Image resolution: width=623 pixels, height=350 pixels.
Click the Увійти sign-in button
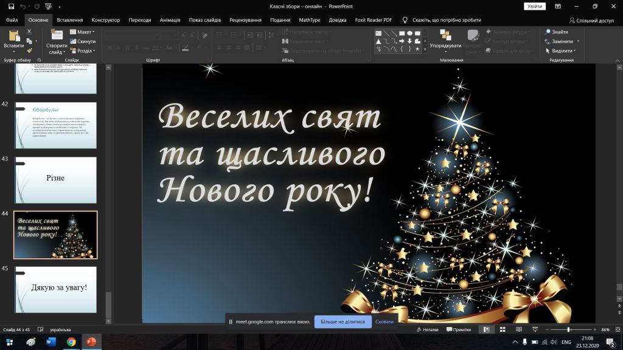535,6
